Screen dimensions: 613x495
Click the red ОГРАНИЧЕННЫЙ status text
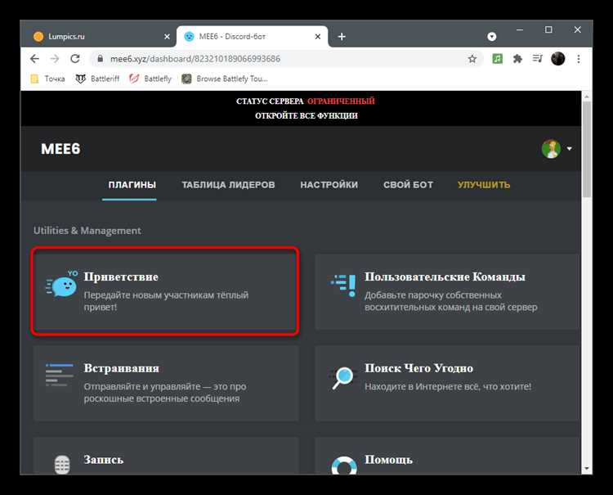pyautogui.click(x=341, y=101)
